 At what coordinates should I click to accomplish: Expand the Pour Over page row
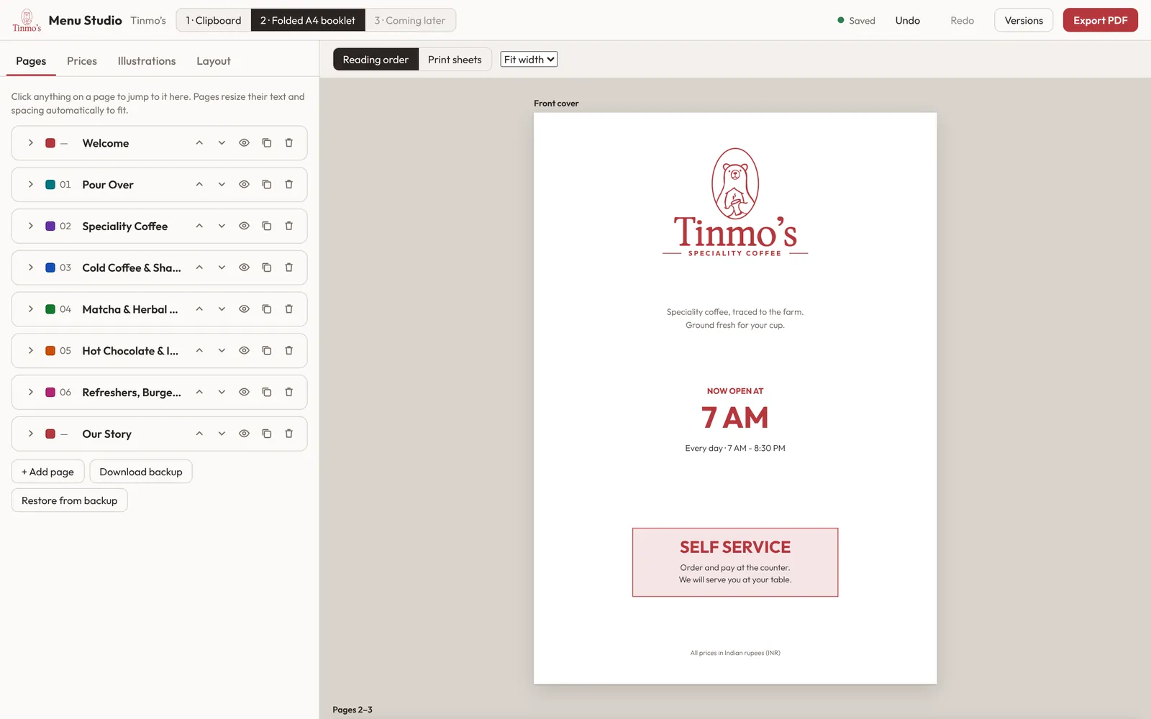[30, 185]
